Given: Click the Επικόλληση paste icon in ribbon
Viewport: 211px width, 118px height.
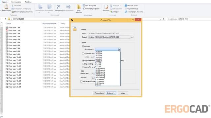Looking at the screenshot, I should point(6,7).
